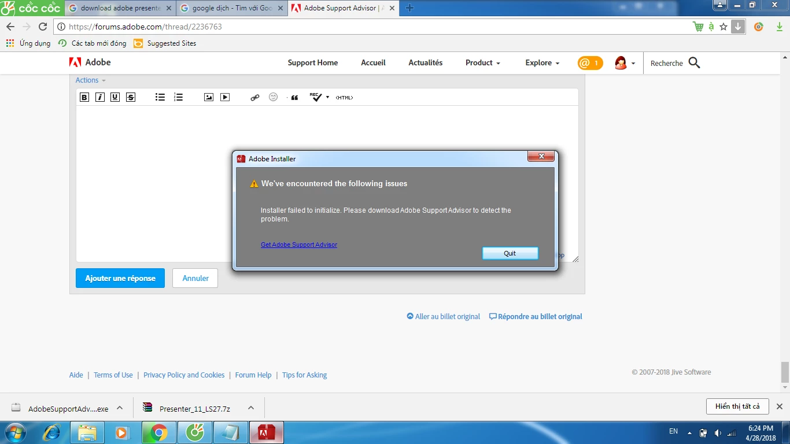Click the volume icon in system tray

718,433
